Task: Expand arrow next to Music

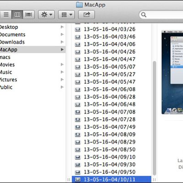Action: pyautogui.click(x=62, y=72)
